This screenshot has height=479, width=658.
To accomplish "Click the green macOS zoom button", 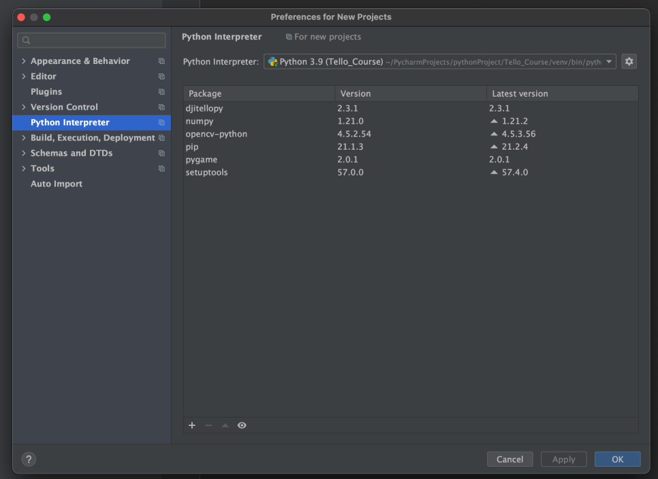I will click(46, 17).
